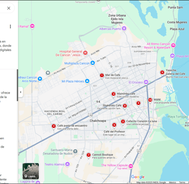Open gray marker near Av Arco Nte
The width and height of the screenshot is (189, 184).
48,73
